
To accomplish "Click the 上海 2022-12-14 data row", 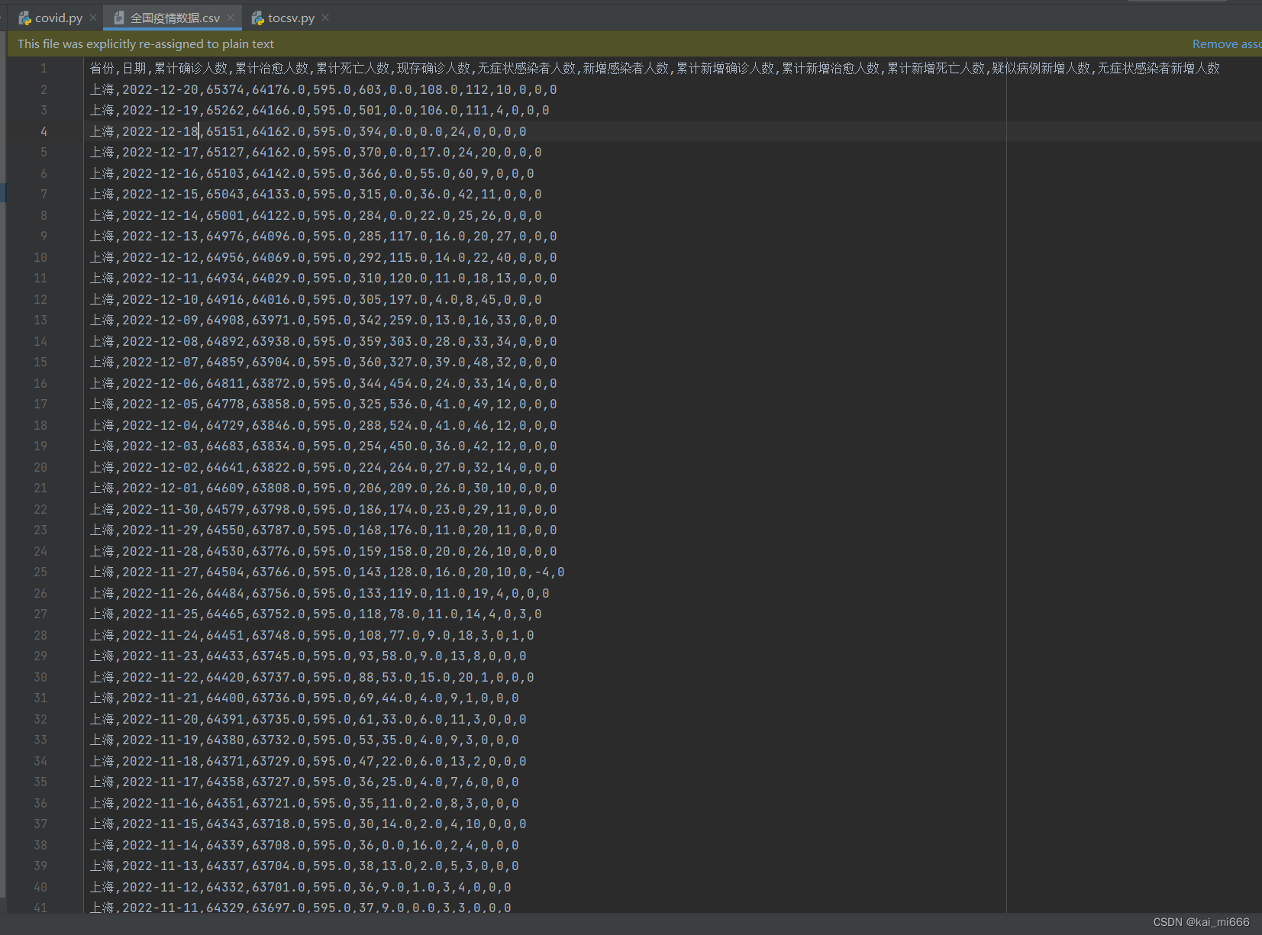I will click(x=315, y=215).
